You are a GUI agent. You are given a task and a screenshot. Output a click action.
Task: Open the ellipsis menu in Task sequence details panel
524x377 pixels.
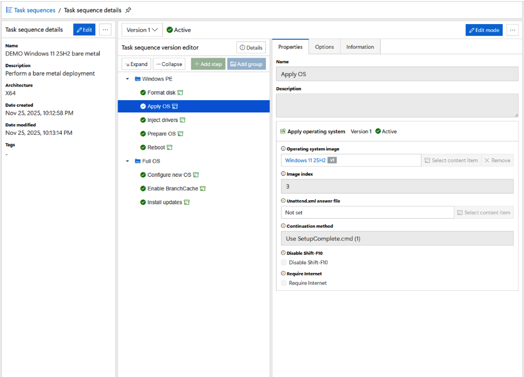coord(105,30)
